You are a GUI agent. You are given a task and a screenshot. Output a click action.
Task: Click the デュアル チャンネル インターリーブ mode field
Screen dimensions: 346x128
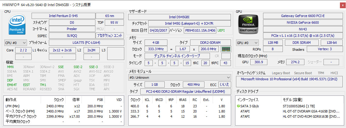point(177,56)
